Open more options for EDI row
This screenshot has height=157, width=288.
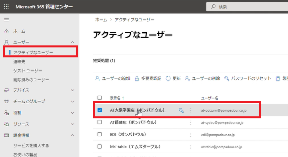191,135
